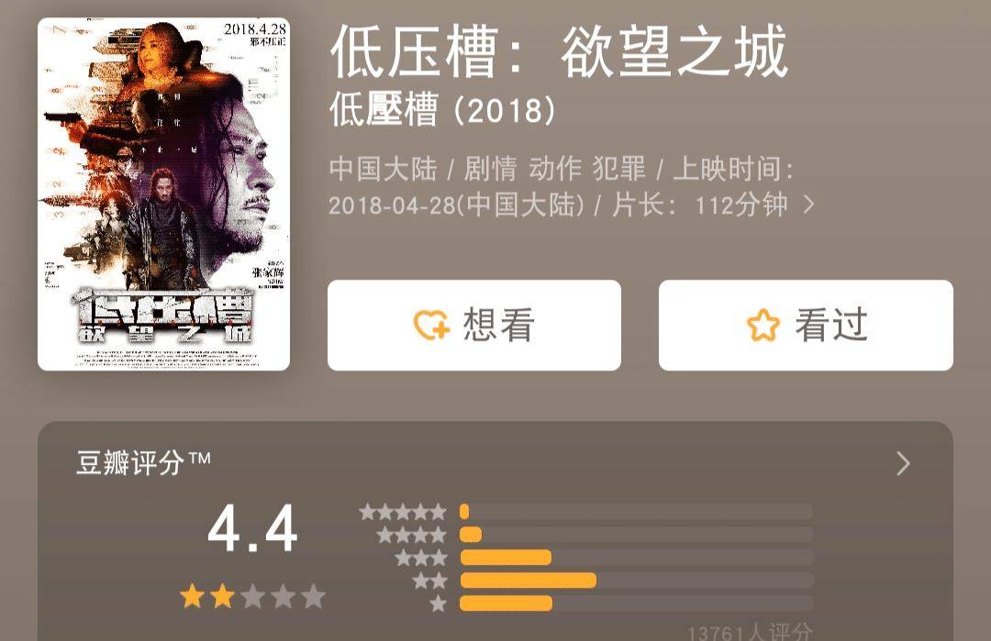Tap the star icon on 看过 button

point(763,326)
